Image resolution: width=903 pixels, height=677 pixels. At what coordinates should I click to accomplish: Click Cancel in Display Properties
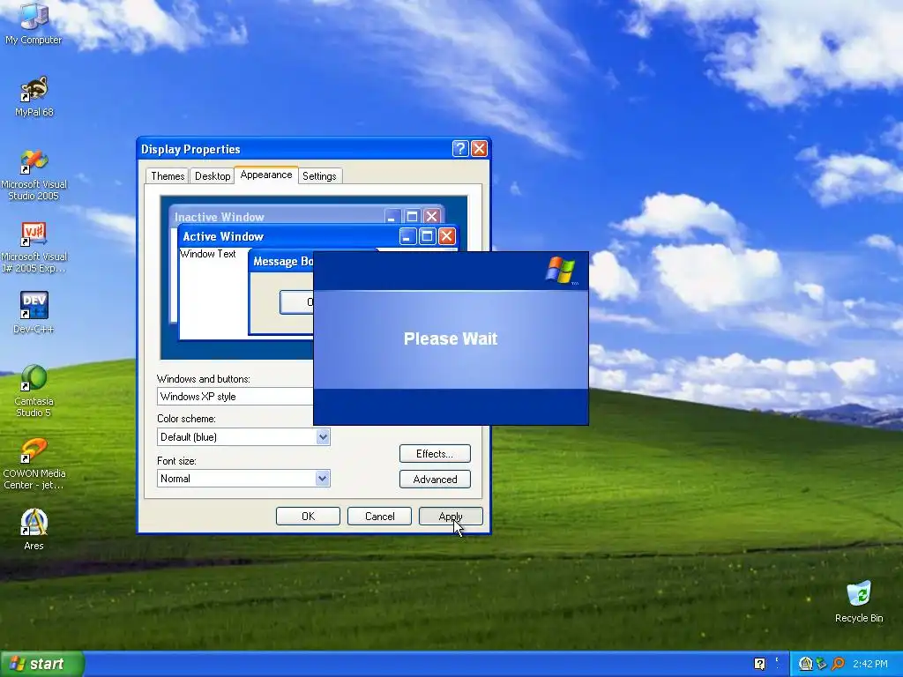tap(379, 517)
